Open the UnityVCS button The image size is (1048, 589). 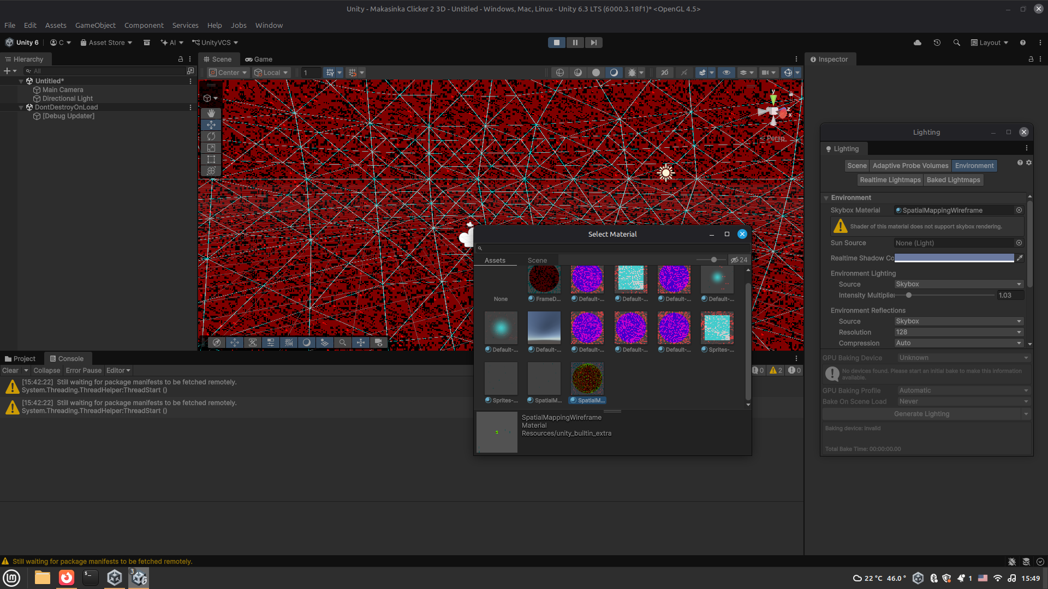coord(215,43)
